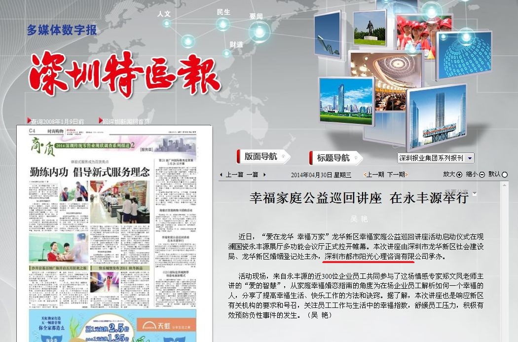
Task: Click the 勤练内功 倡导新式服务理念 headline on page
Action: (x=89, y=172)
